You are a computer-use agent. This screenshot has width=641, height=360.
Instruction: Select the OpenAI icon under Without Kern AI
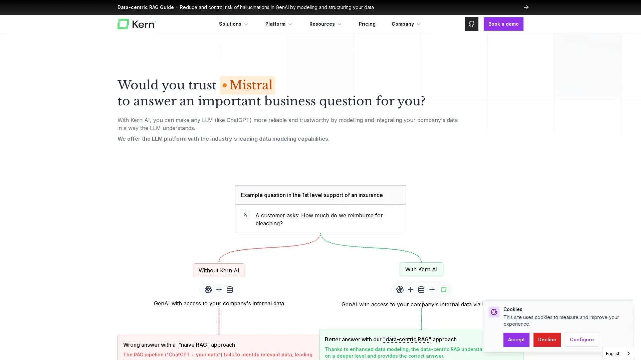[x=208, y=290]
